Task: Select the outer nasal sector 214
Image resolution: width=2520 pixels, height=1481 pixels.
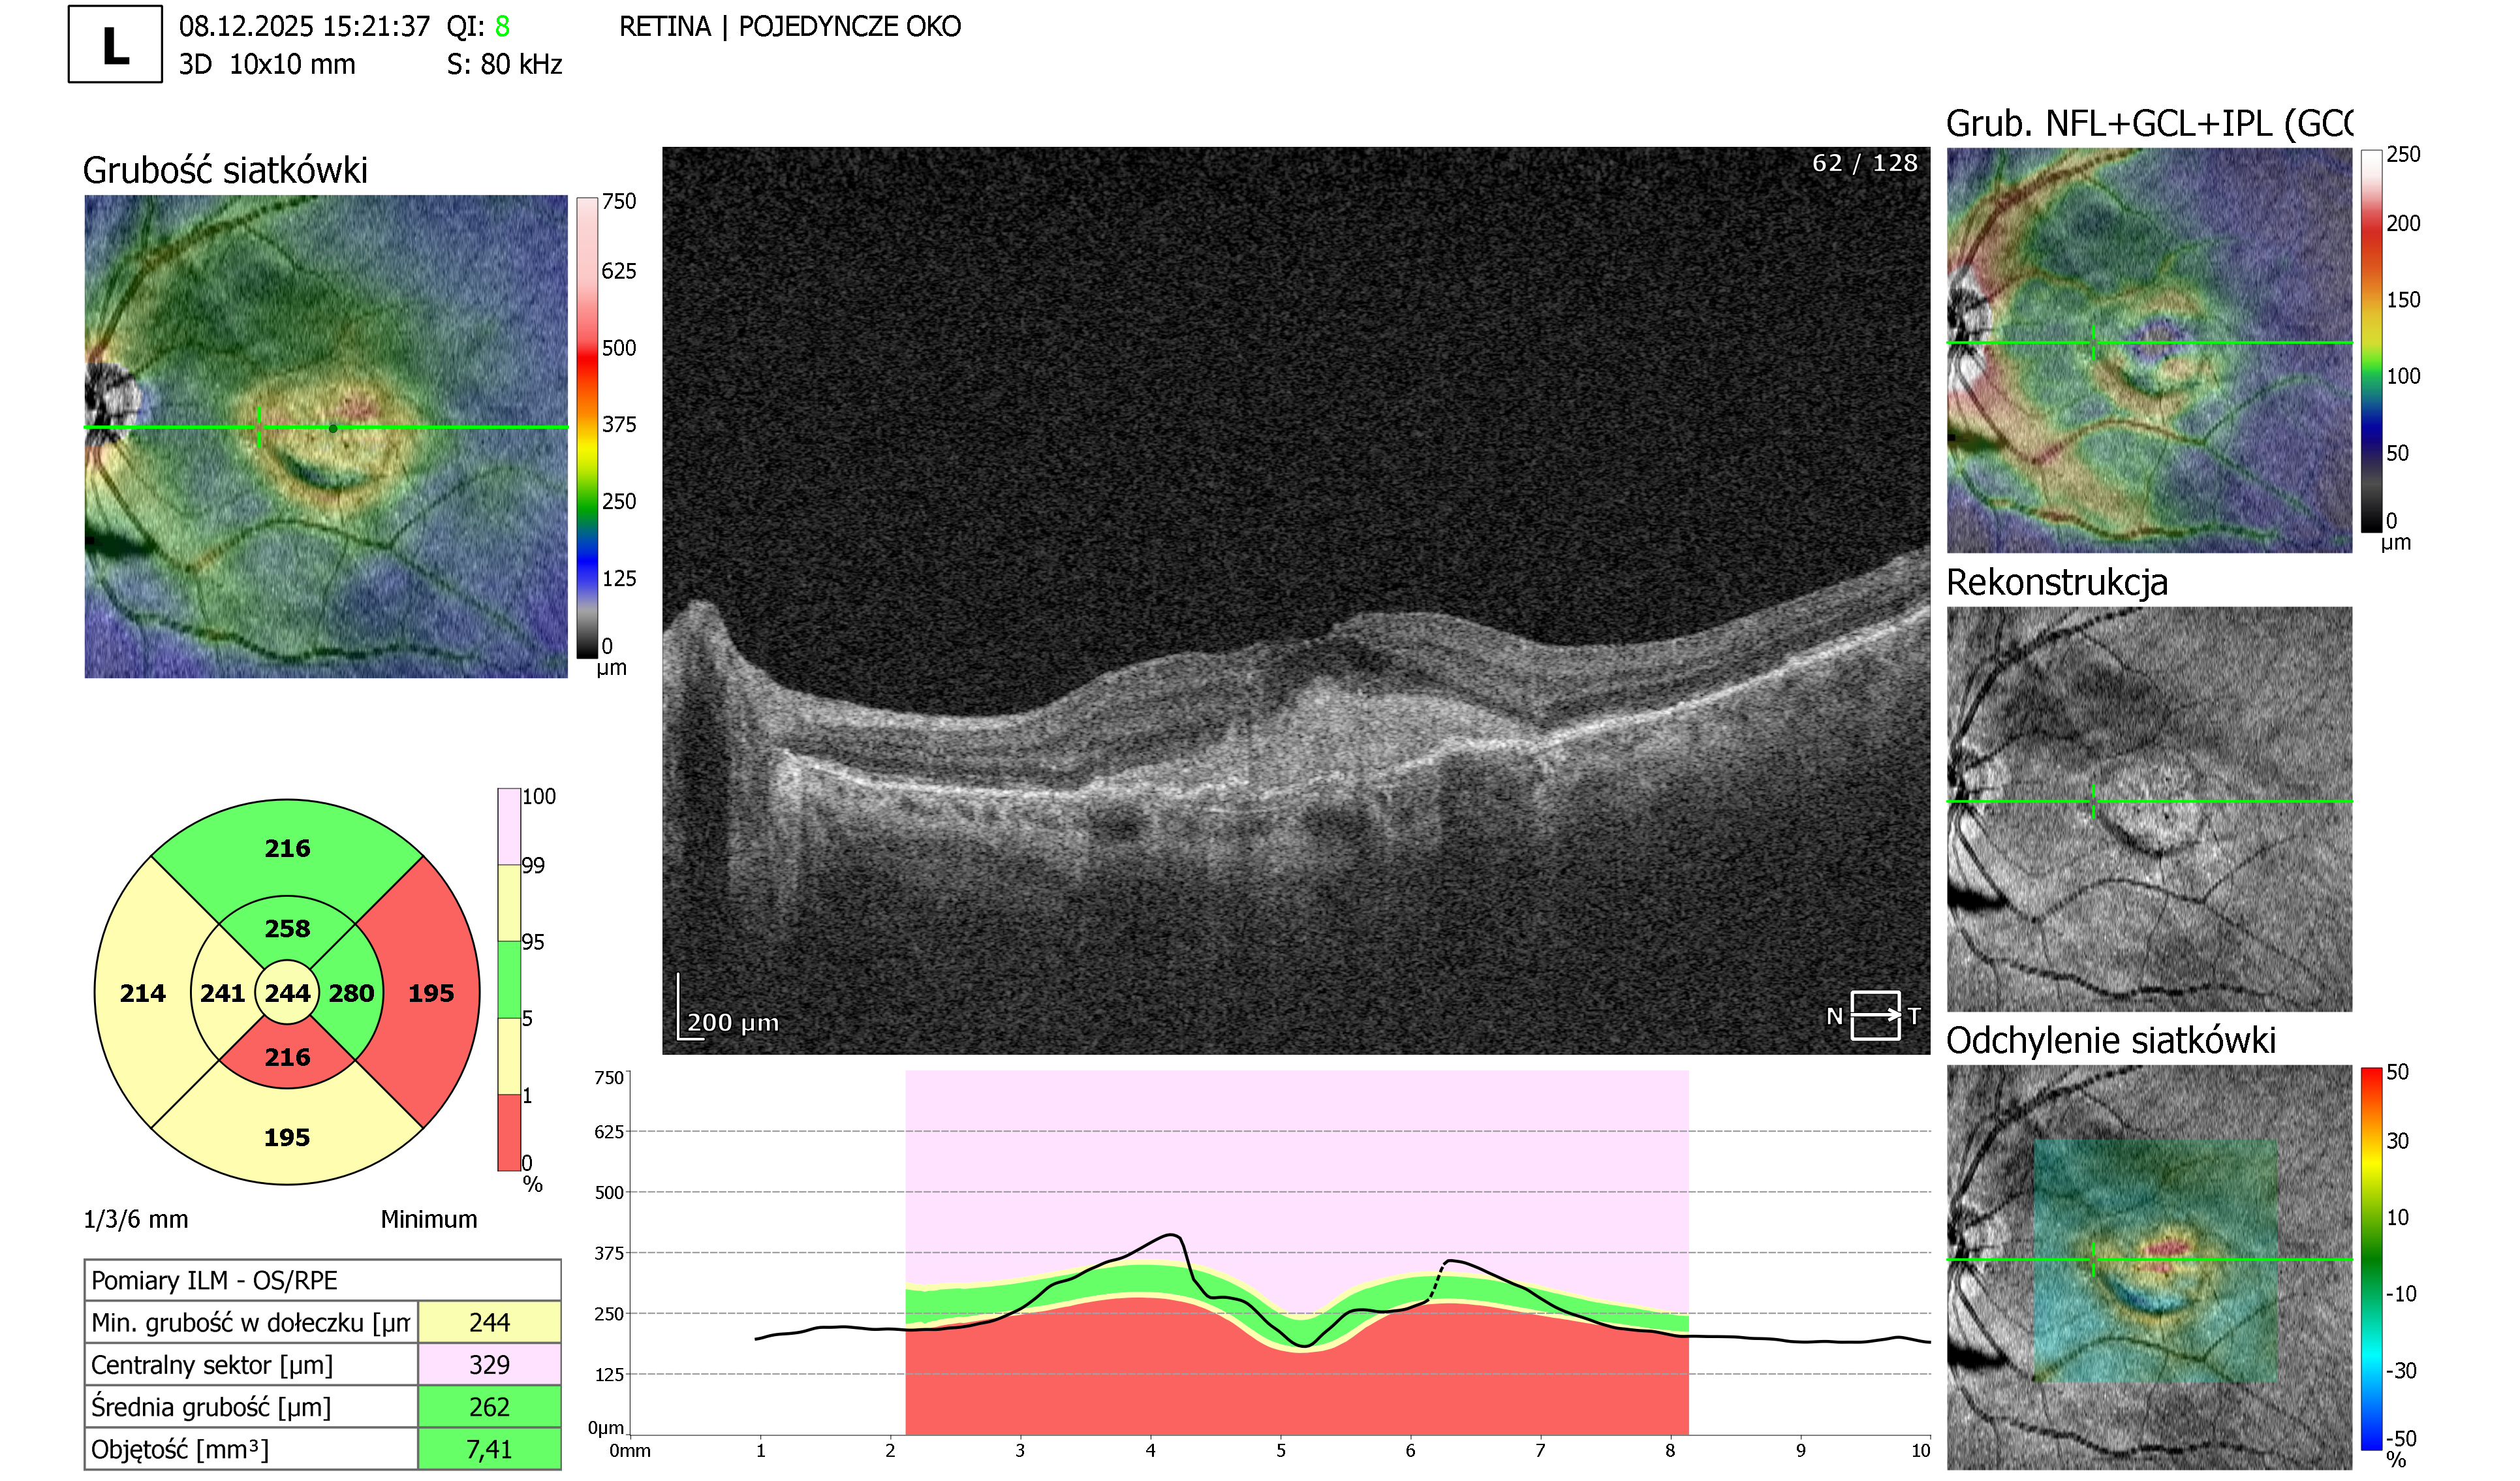Action: [x=142, y=993]
